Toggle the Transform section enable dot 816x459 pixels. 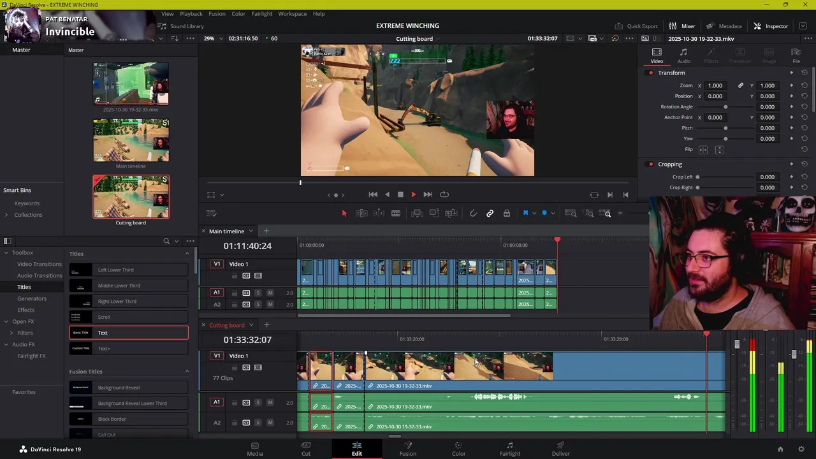(x=650, y=73)
